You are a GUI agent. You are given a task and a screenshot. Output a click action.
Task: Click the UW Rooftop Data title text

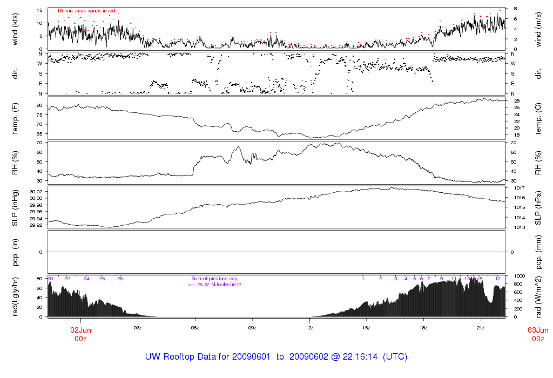click(276, 357)
